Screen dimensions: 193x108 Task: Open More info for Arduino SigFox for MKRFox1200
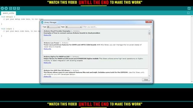coord(47,63)
